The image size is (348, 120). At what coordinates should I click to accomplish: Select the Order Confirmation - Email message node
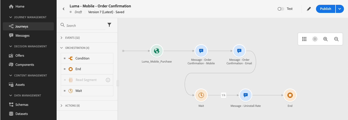(x=239, y=51)
